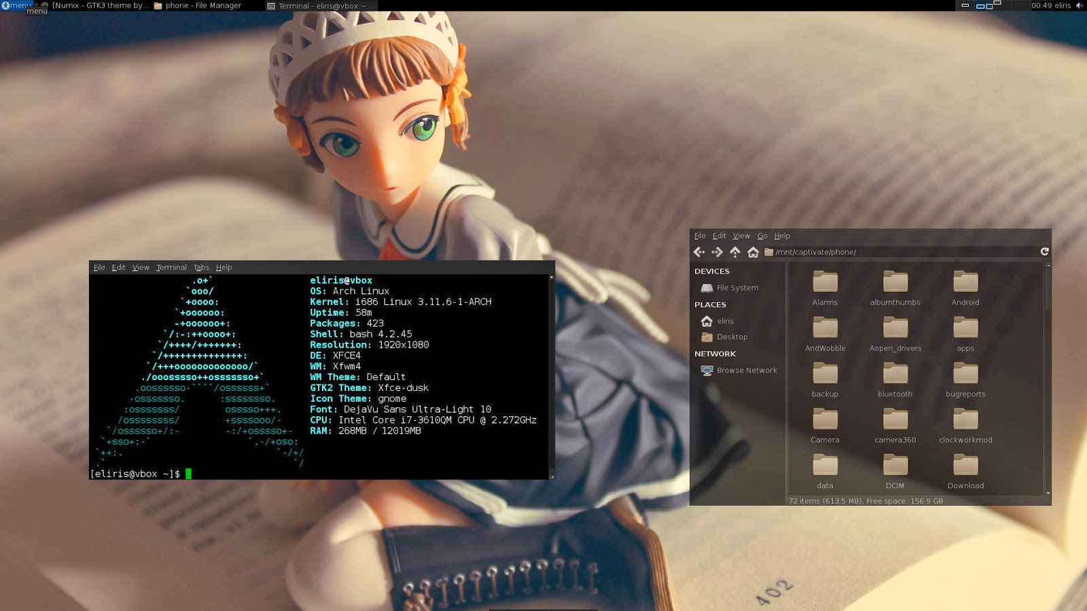This screenshot has width=1087, height=611.
Task: Open the Tabs menu in the terminal
Action: [200, 267]
